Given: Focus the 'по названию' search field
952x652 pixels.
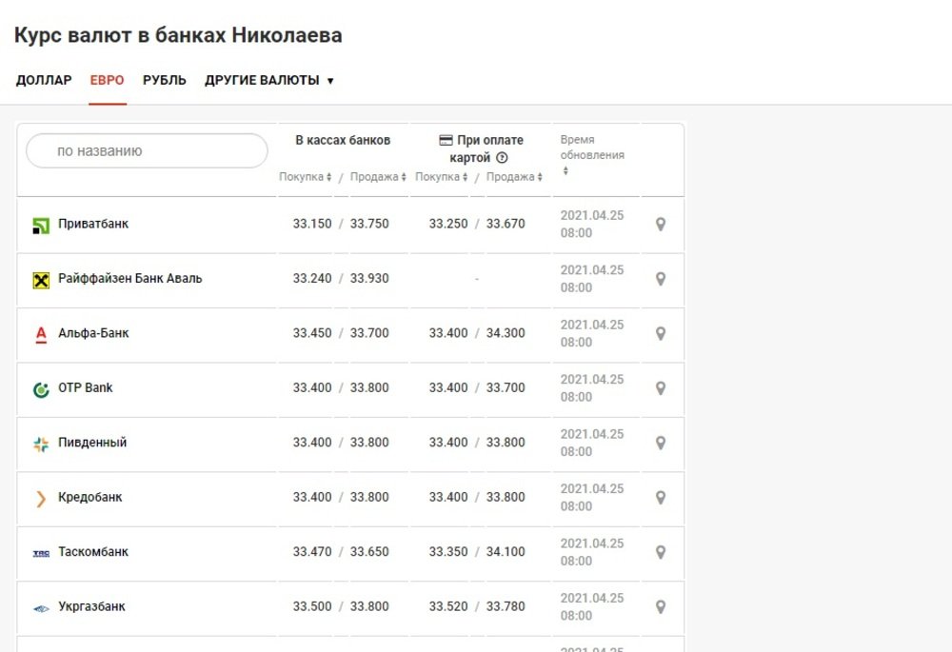Looking at the screenshot, I should pos(147,150).
